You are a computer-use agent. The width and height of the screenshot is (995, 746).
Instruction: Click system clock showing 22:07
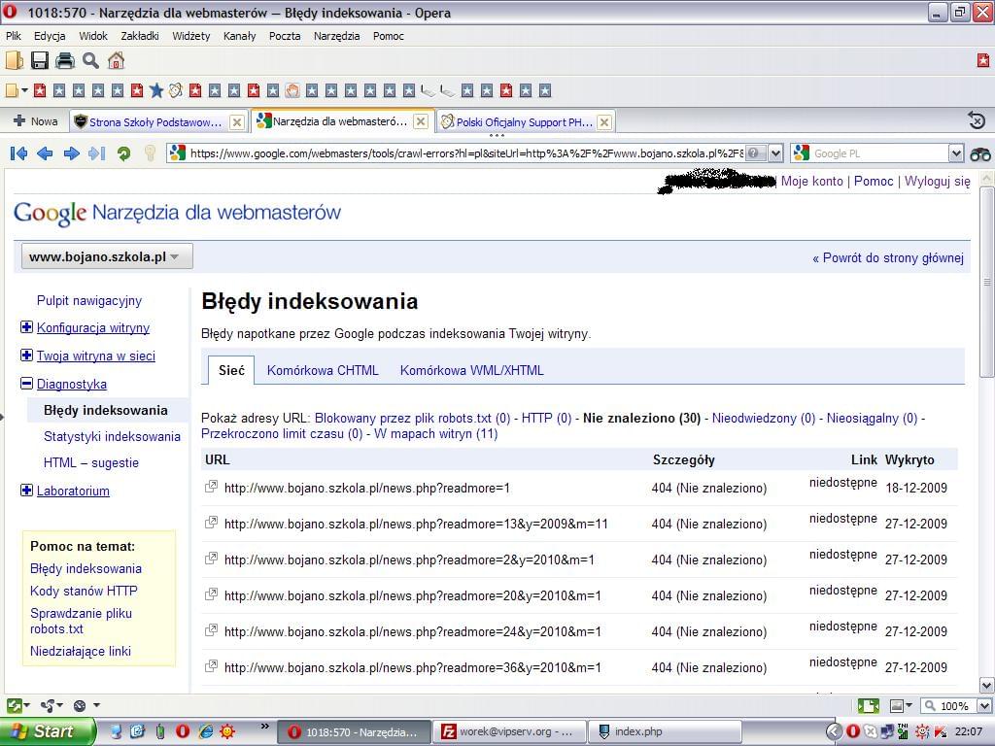click(969, 731)
